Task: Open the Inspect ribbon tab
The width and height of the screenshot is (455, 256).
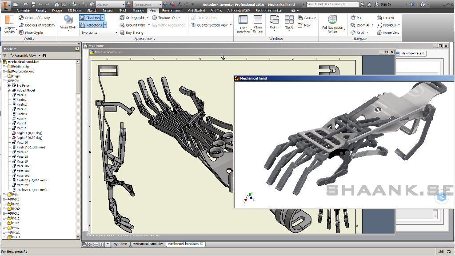Action: point(108,11)
